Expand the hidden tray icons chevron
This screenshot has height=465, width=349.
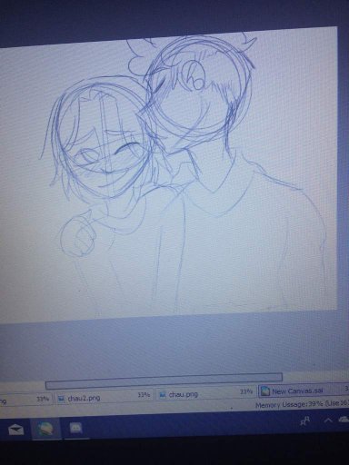click(328, 420)
